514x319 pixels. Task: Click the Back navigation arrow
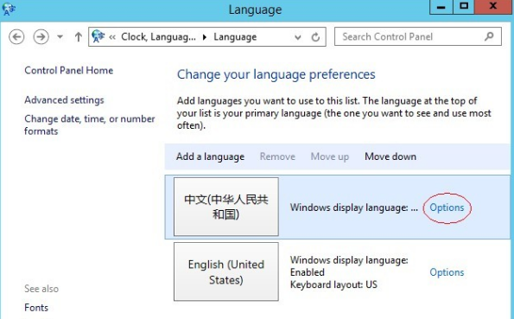point(16,37)
